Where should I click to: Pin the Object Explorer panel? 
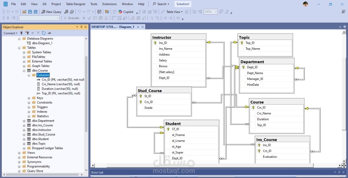point(81,27)
